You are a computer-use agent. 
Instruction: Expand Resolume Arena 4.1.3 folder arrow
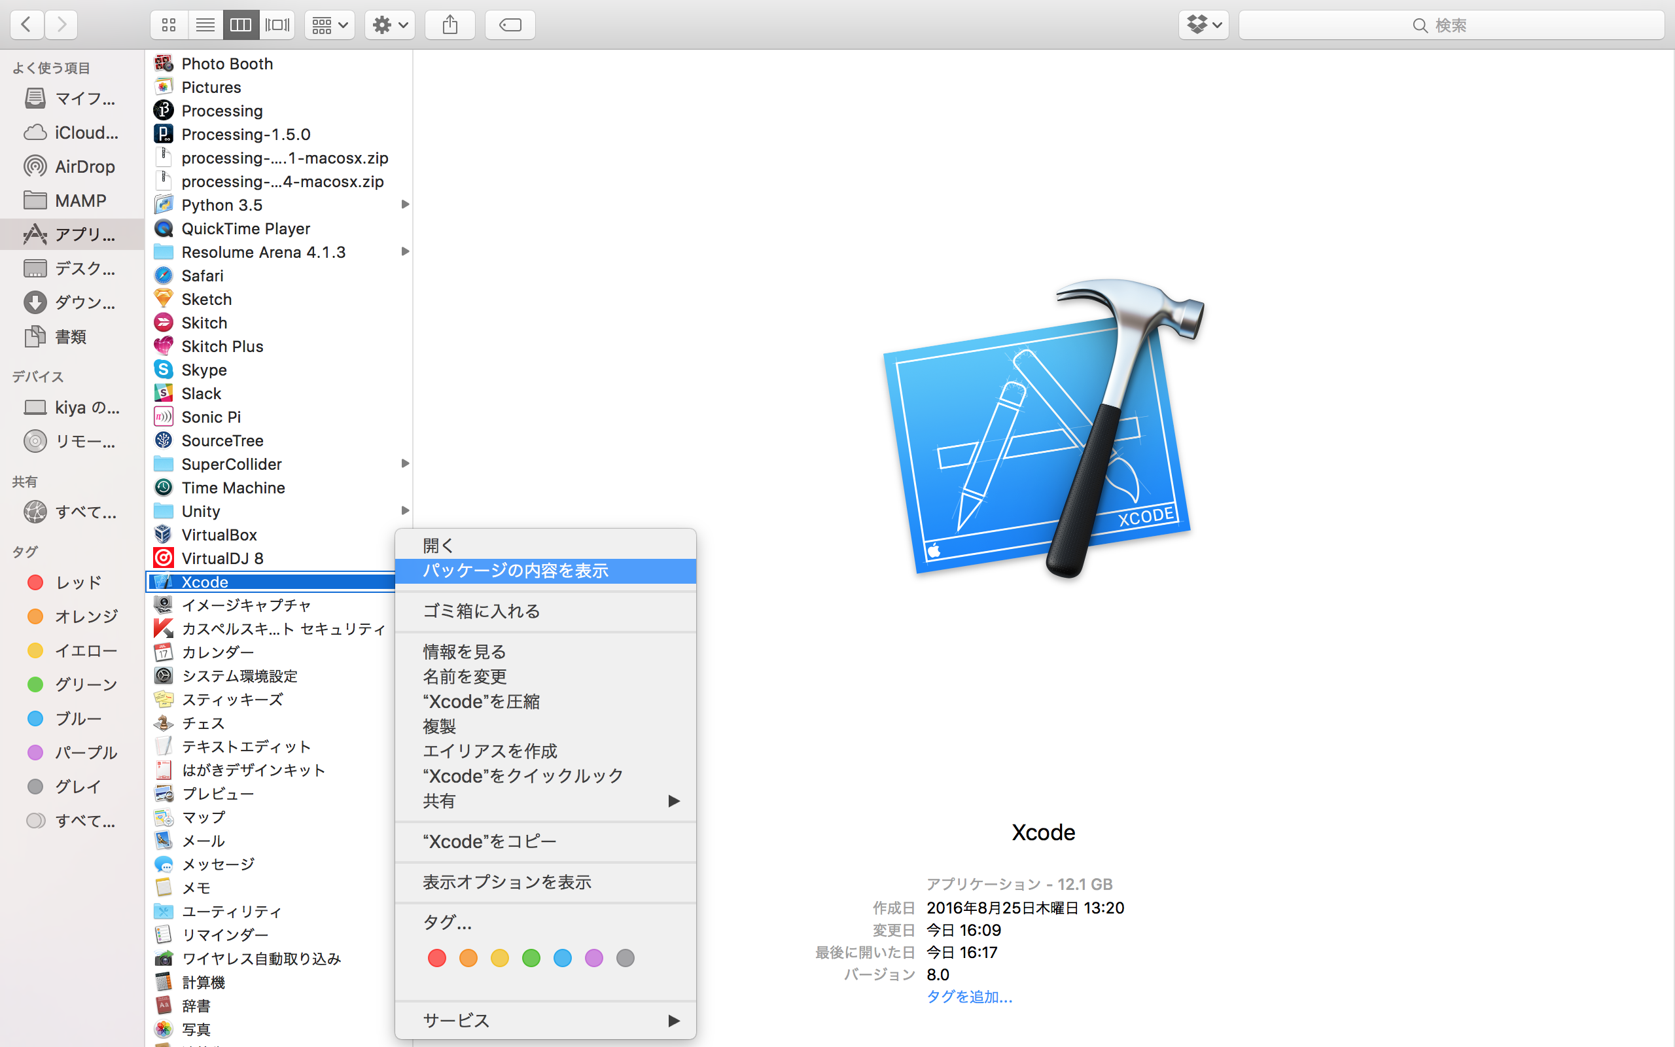point(405,251)
